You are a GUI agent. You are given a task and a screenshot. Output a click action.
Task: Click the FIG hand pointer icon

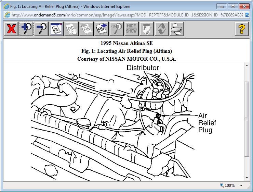[x=71, y=29]
